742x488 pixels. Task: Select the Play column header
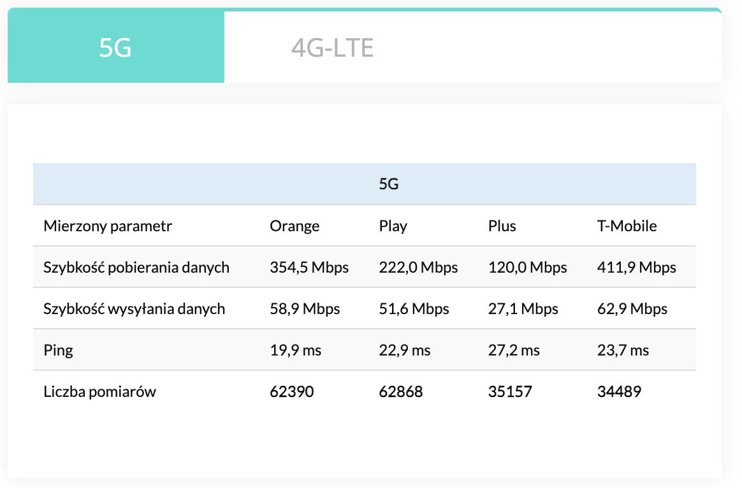393,226
